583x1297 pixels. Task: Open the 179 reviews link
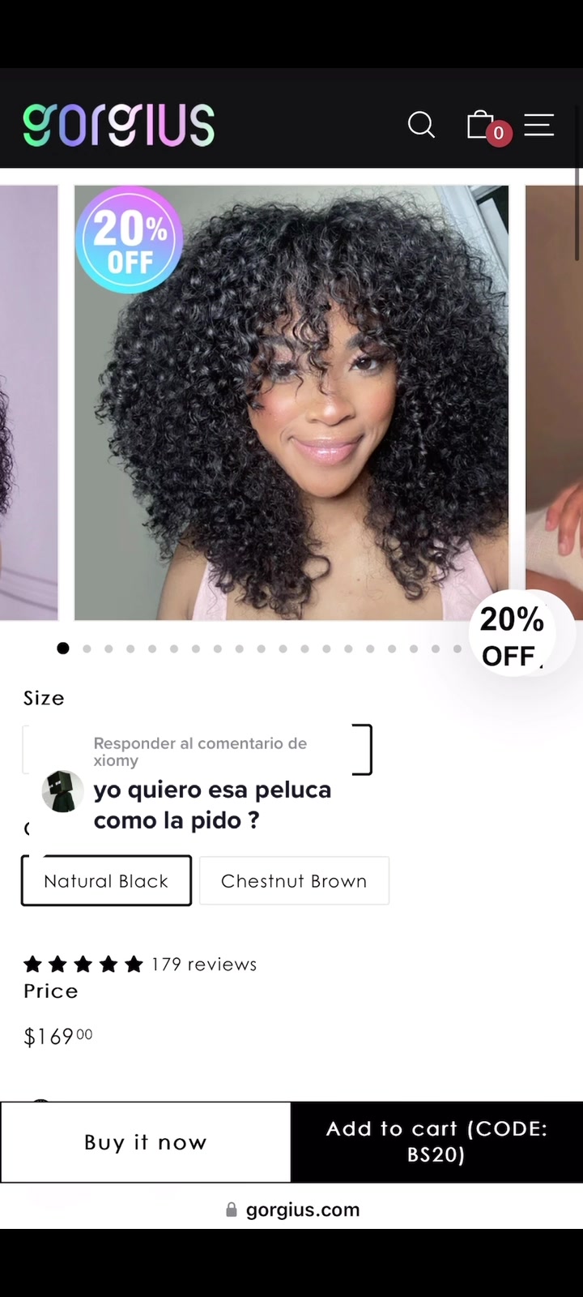(x=204, y=964)
